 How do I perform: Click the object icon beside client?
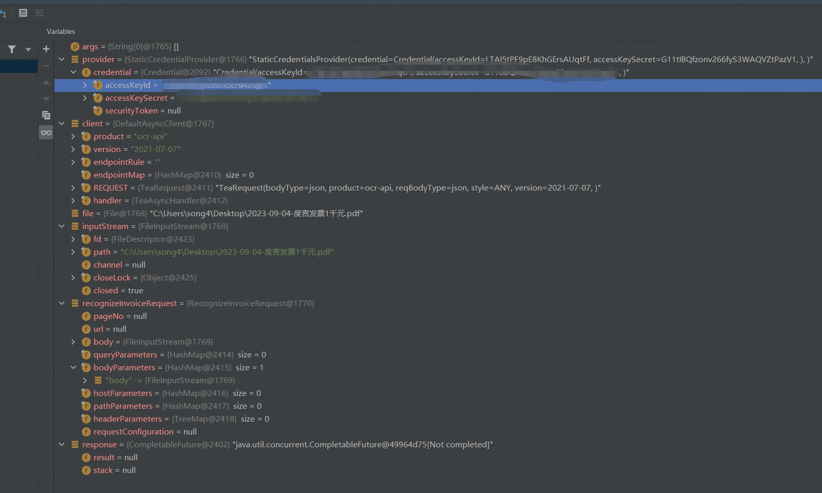pos(75,124)
